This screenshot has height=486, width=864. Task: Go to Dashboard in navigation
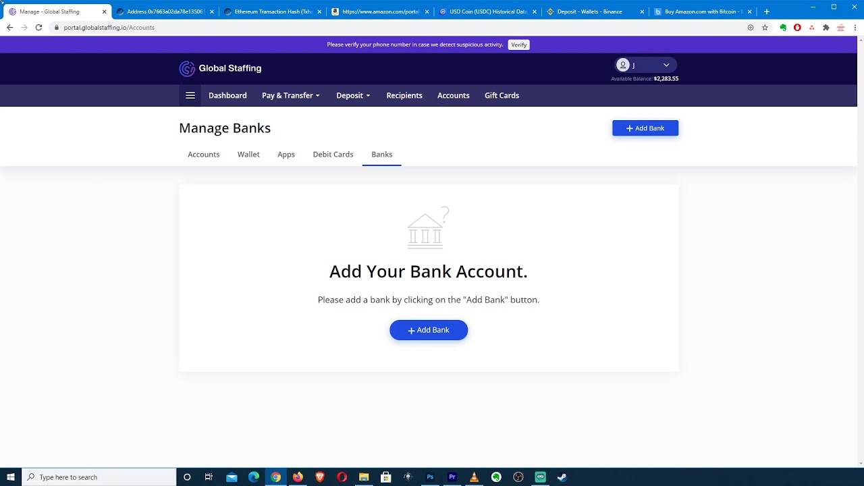click(x=227, y=95)
